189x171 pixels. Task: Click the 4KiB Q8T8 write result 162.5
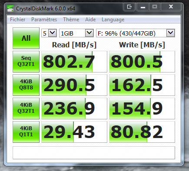point(142,85)
